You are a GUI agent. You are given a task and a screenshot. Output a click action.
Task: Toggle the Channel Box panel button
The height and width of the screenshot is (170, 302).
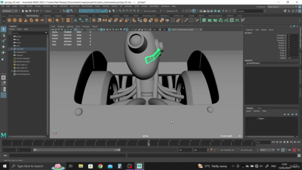point(300,11)
